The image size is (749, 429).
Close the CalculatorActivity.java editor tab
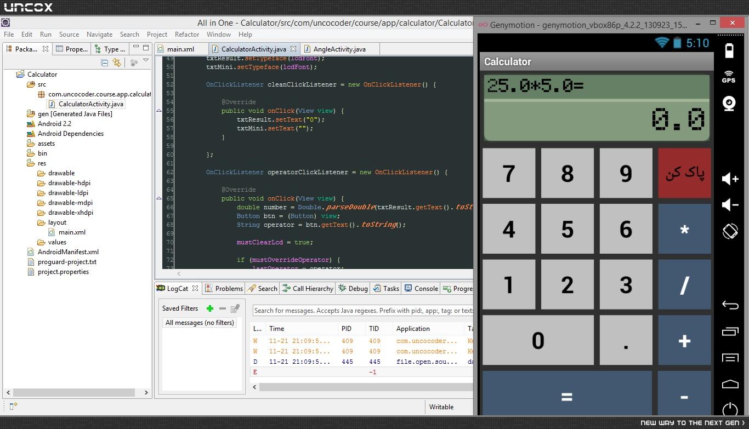293,49
